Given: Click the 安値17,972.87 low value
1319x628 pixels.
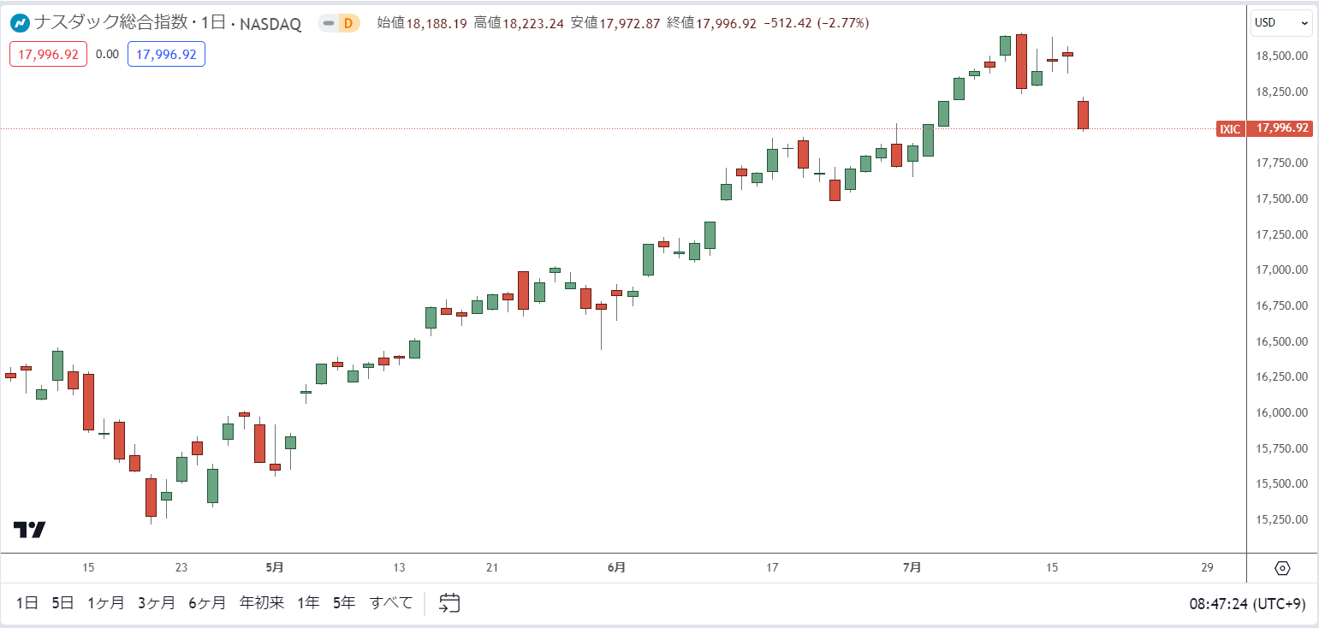Looking at the screenshot, I should tap(615, 23).
